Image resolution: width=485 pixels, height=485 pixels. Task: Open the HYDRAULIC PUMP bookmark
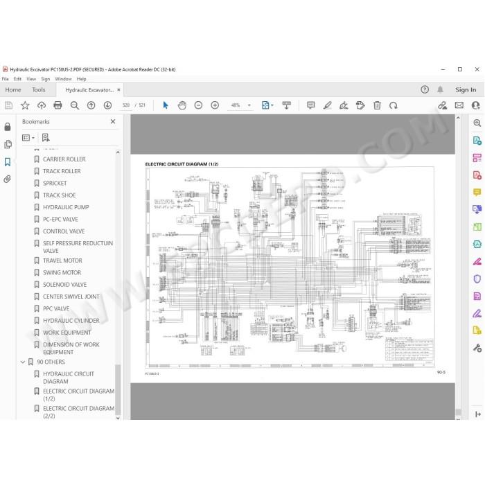(66, 207)
